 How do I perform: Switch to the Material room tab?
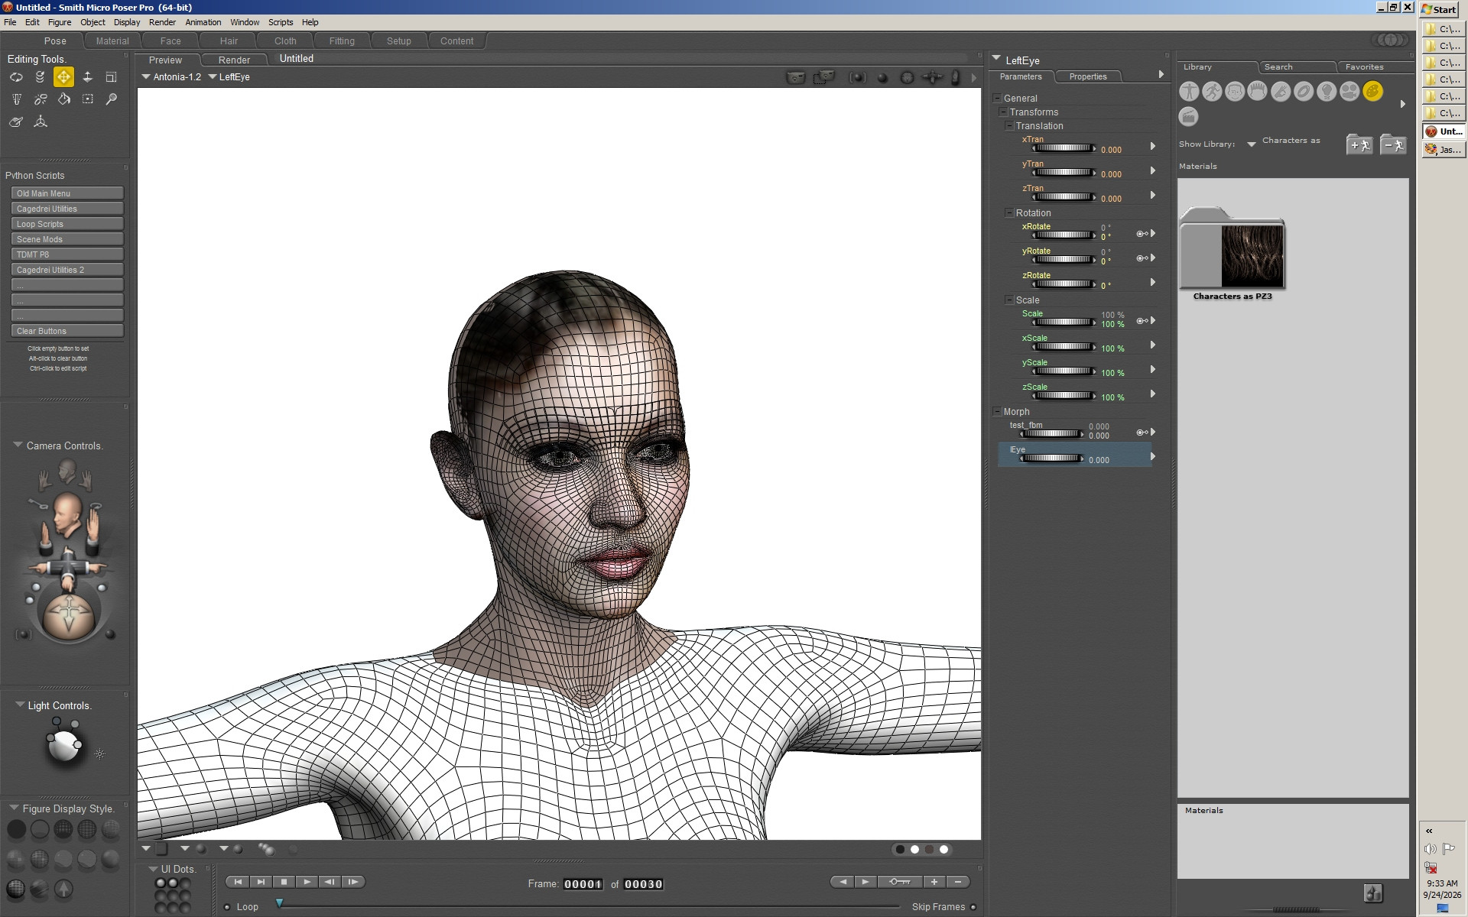pos(112,41)
